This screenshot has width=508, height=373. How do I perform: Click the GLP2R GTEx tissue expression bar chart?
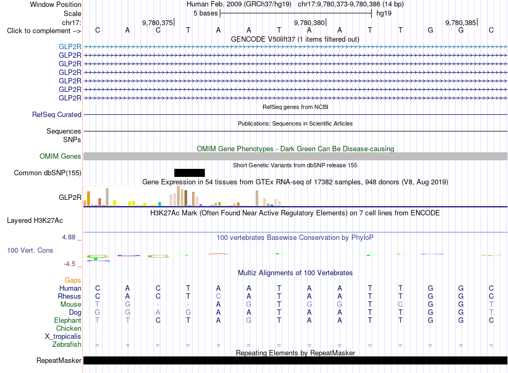tap(184, 196)
